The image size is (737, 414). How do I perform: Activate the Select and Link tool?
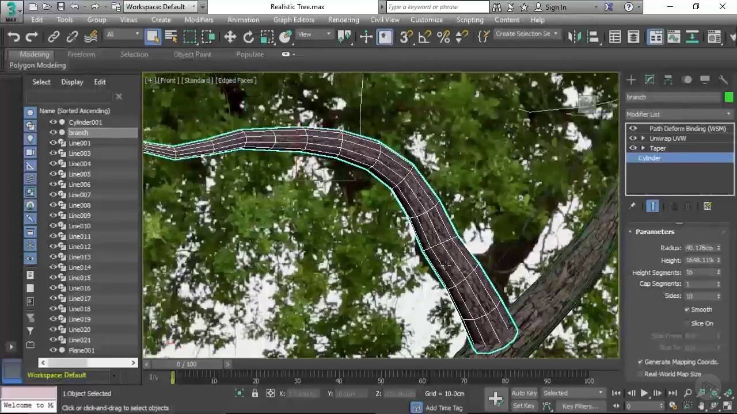click(x=54, y=37)
